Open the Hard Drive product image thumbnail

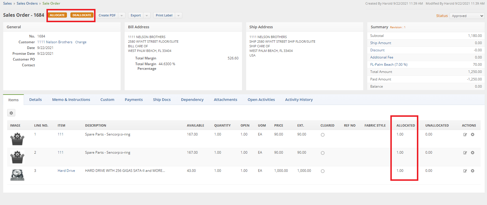coord(17,175)
